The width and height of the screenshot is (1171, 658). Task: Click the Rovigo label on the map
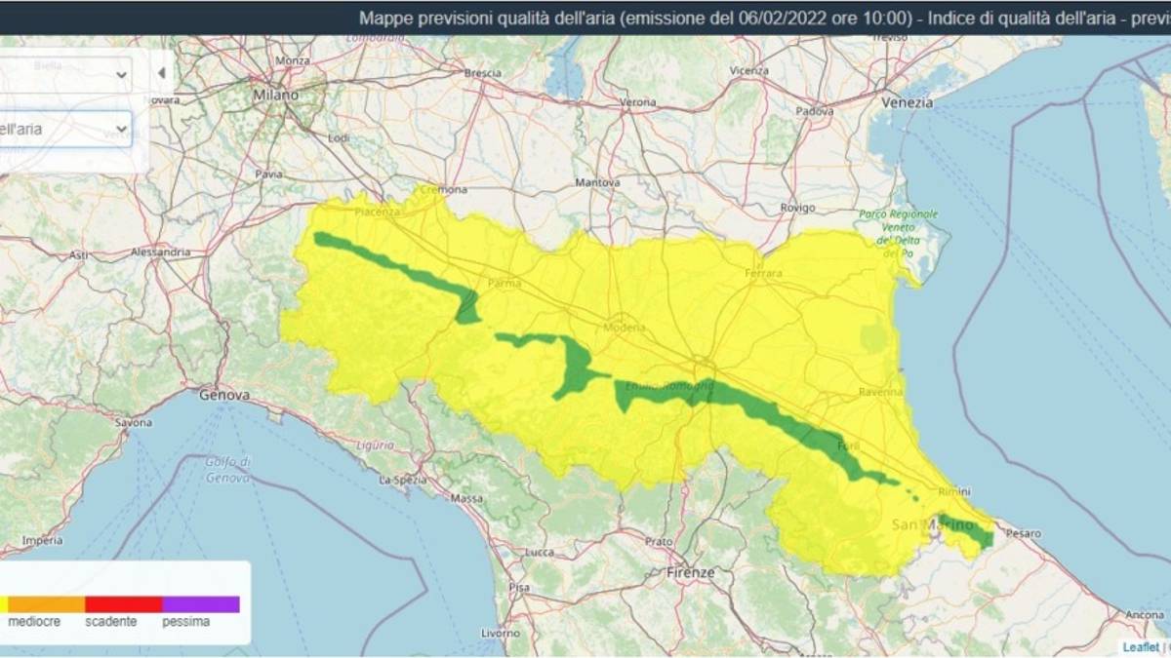tap(797, 208)
